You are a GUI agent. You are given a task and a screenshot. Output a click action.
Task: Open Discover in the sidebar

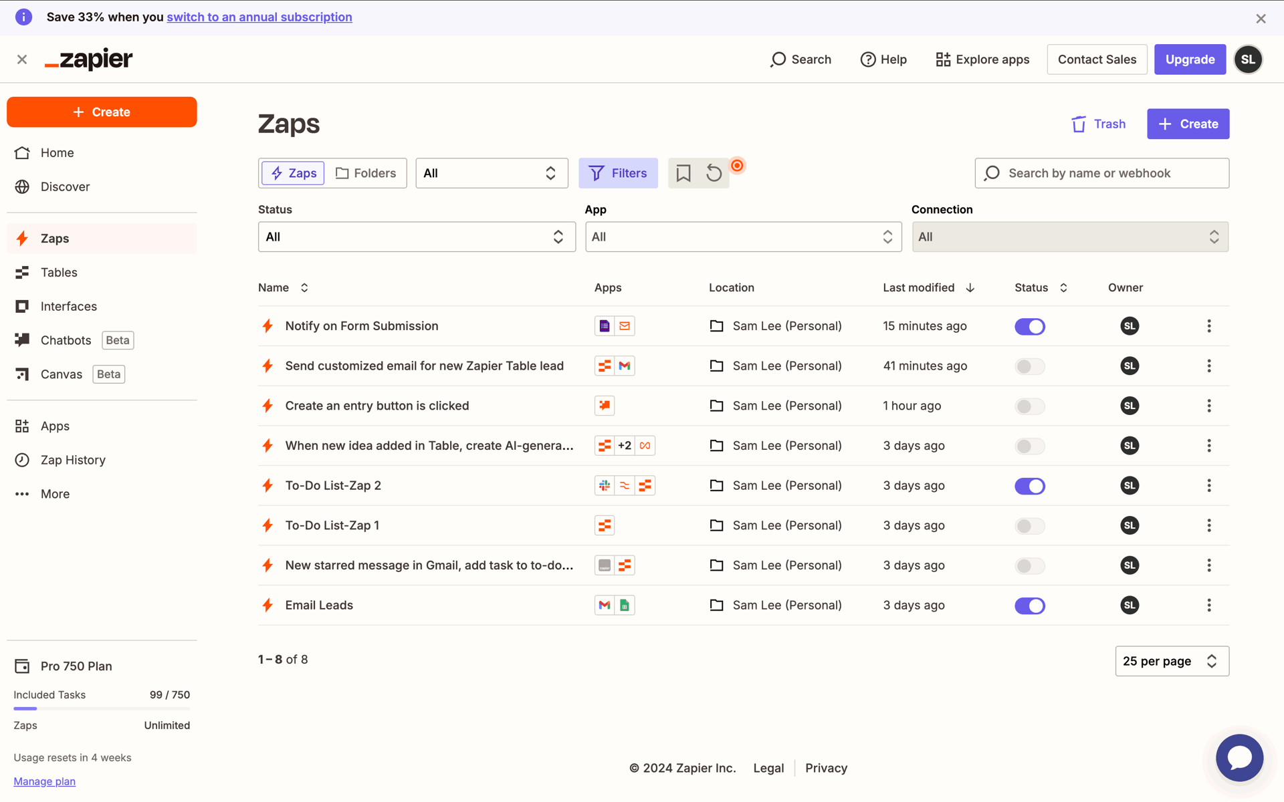(102, 187)
